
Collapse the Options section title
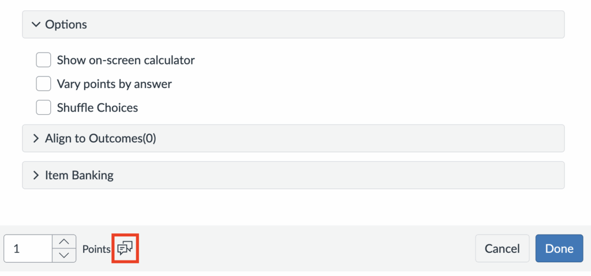point(66,25)
